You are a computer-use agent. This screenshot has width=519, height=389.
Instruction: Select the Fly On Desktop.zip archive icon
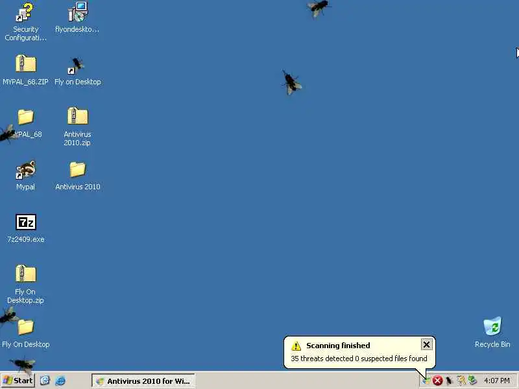coord(25,274)
